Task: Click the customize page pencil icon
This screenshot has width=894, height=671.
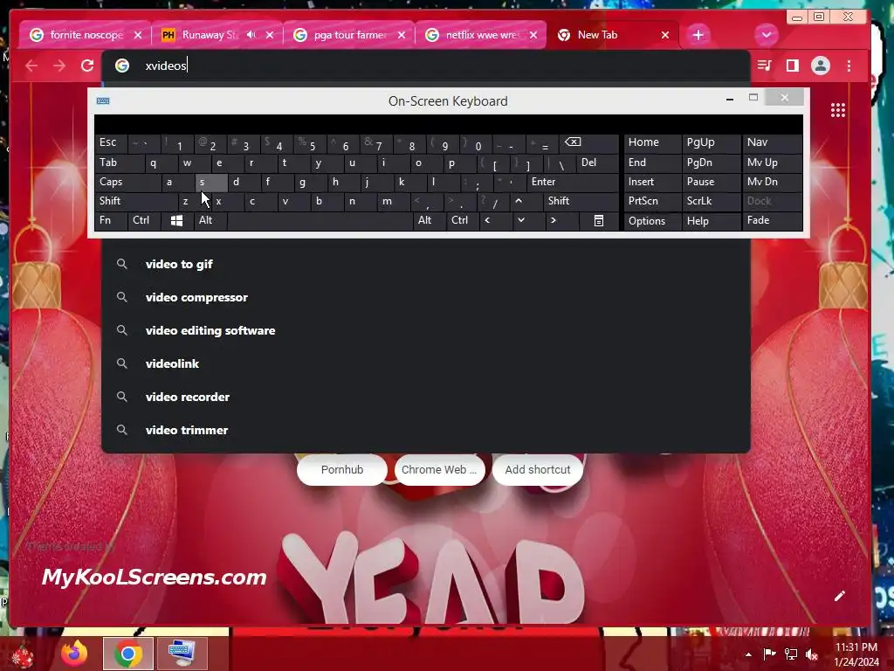Action: (x=839, y=596)
